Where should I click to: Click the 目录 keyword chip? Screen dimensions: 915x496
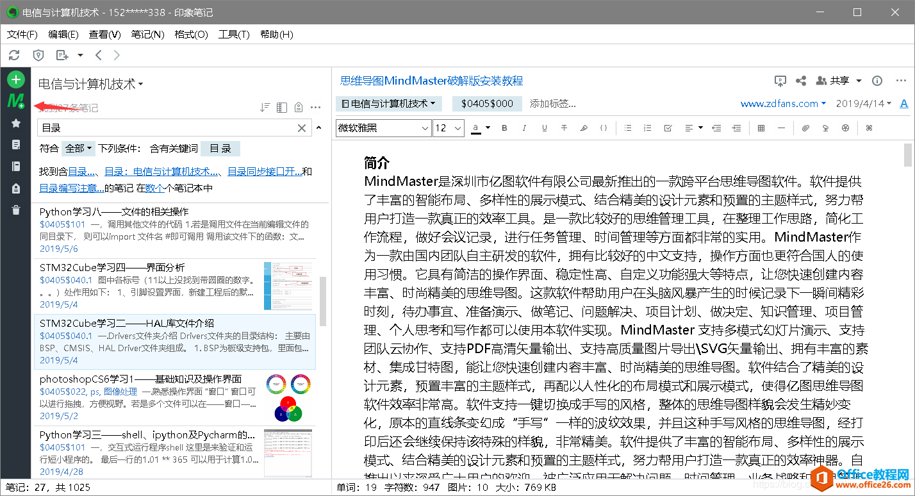tap(220, 149)
